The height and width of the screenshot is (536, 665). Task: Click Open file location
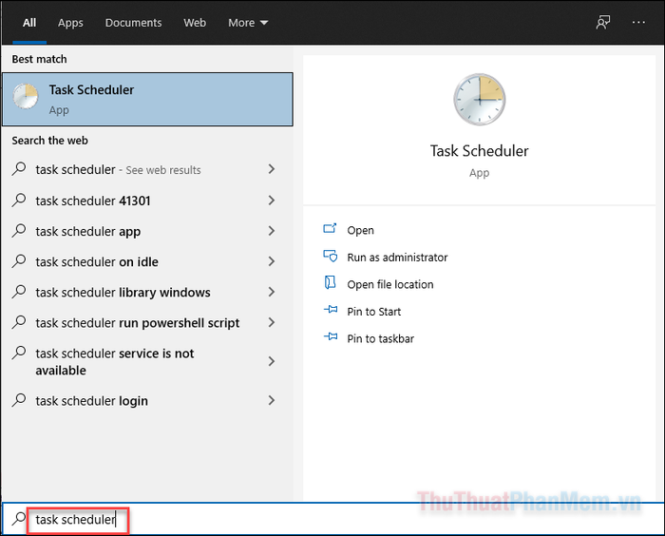click(390, 284)
